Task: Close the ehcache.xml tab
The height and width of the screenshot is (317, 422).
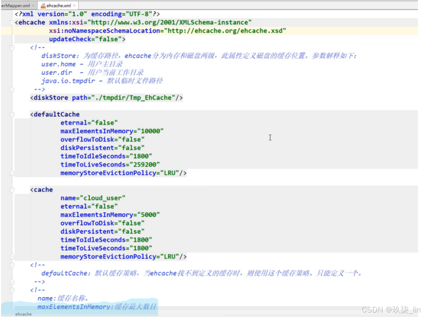Action: (74, 6)
